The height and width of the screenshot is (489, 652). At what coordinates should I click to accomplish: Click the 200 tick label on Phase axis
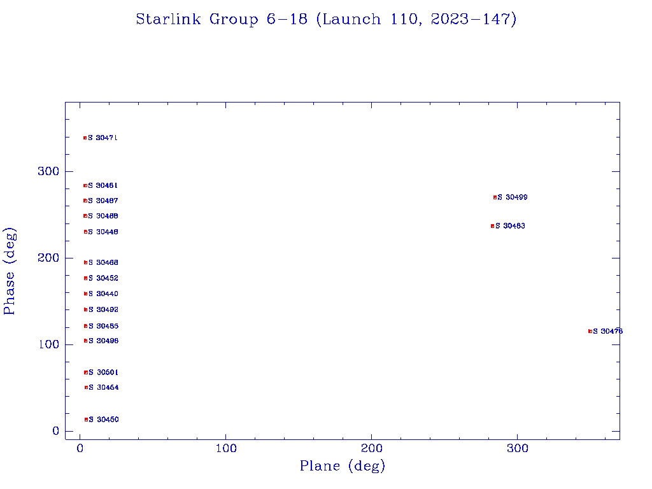pyautogui.click(x=48, y=258)
